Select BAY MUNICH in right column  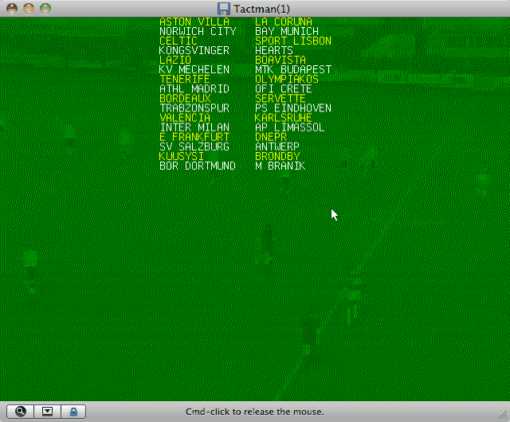pos(287,31)
